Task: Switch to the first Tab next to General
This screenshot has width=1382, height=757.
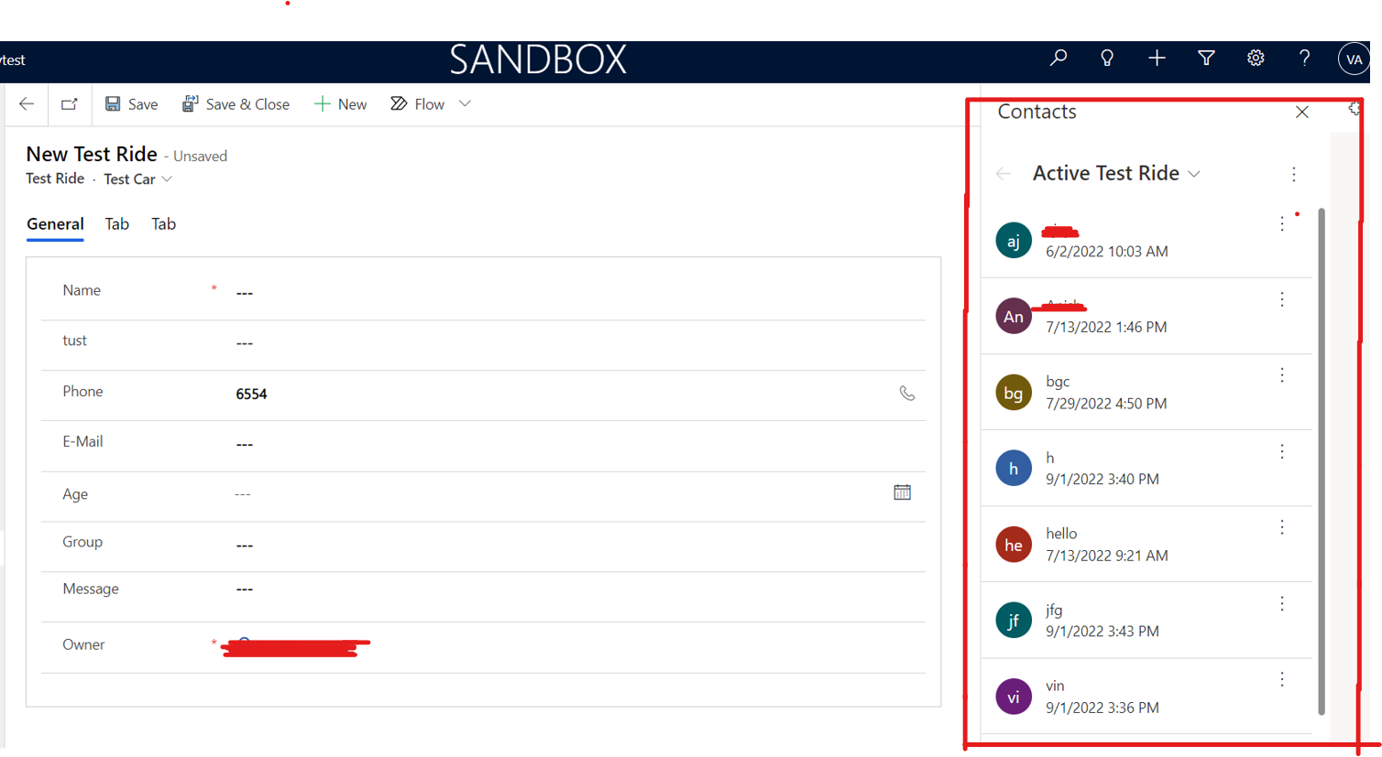Action: [x=116, y=224]
